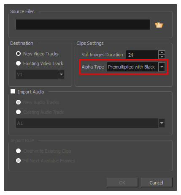This screenshot has width=181, height=195.
Task: Expand the V1 video track dropdown
Action: [61, 74]
